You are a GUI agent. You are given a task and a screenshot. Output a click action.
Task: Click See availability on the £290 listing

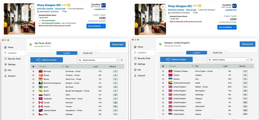(96, 26)
